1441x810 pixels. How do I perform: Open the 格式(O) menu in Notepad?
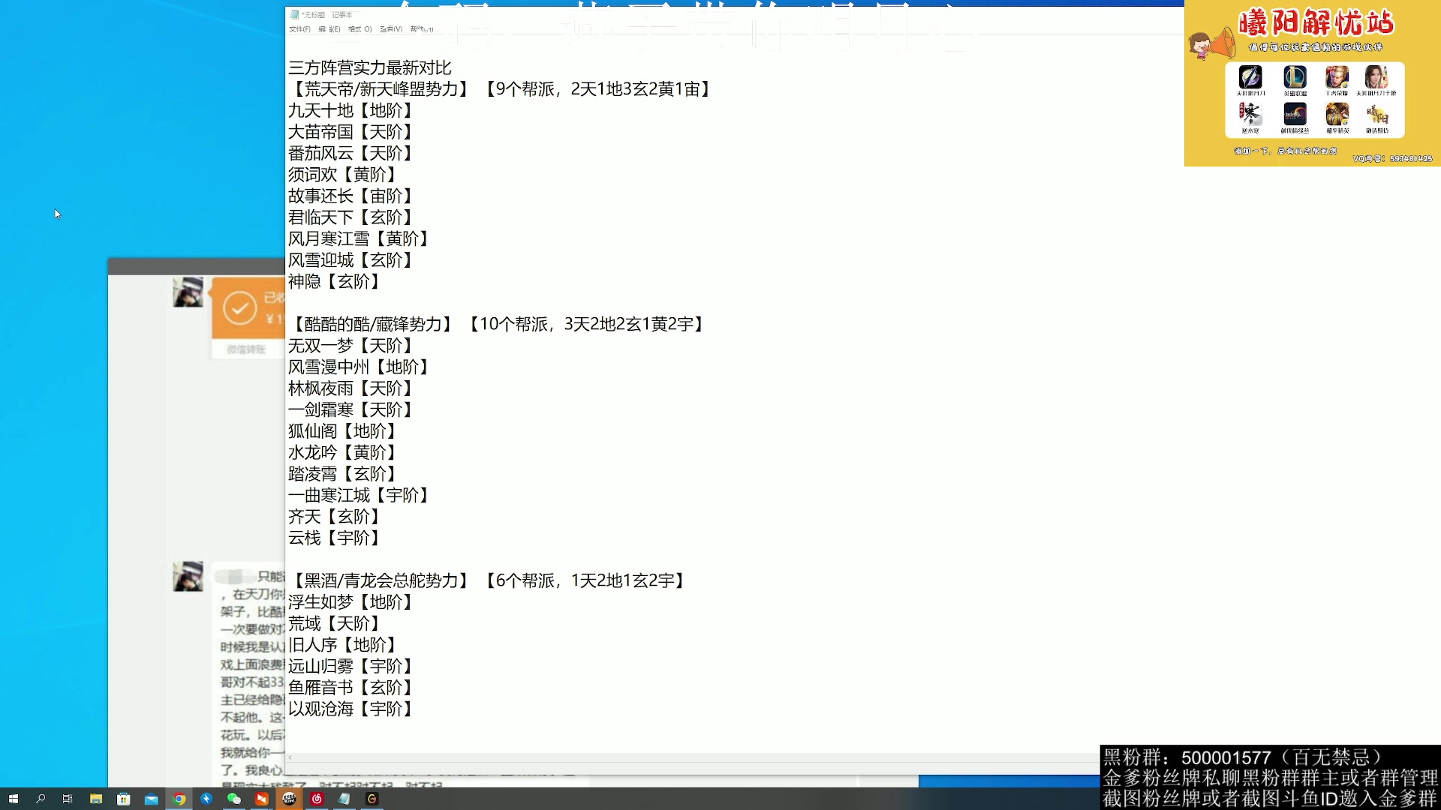359,29
